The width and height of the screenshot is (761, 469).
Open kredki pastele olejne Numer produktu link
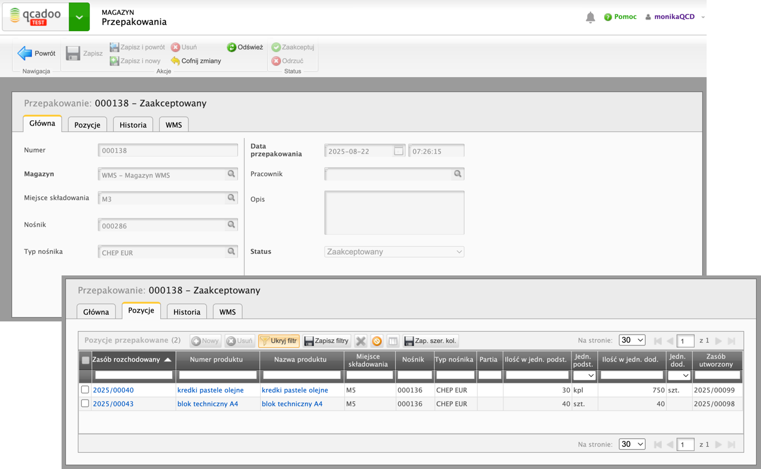(x=210, y=390)
